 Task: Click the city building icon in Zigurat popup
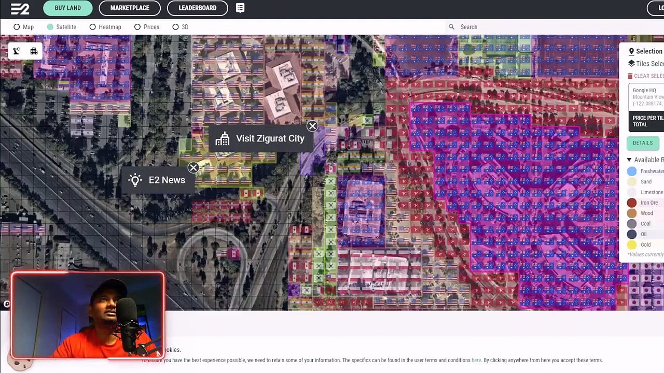point(223,138)
